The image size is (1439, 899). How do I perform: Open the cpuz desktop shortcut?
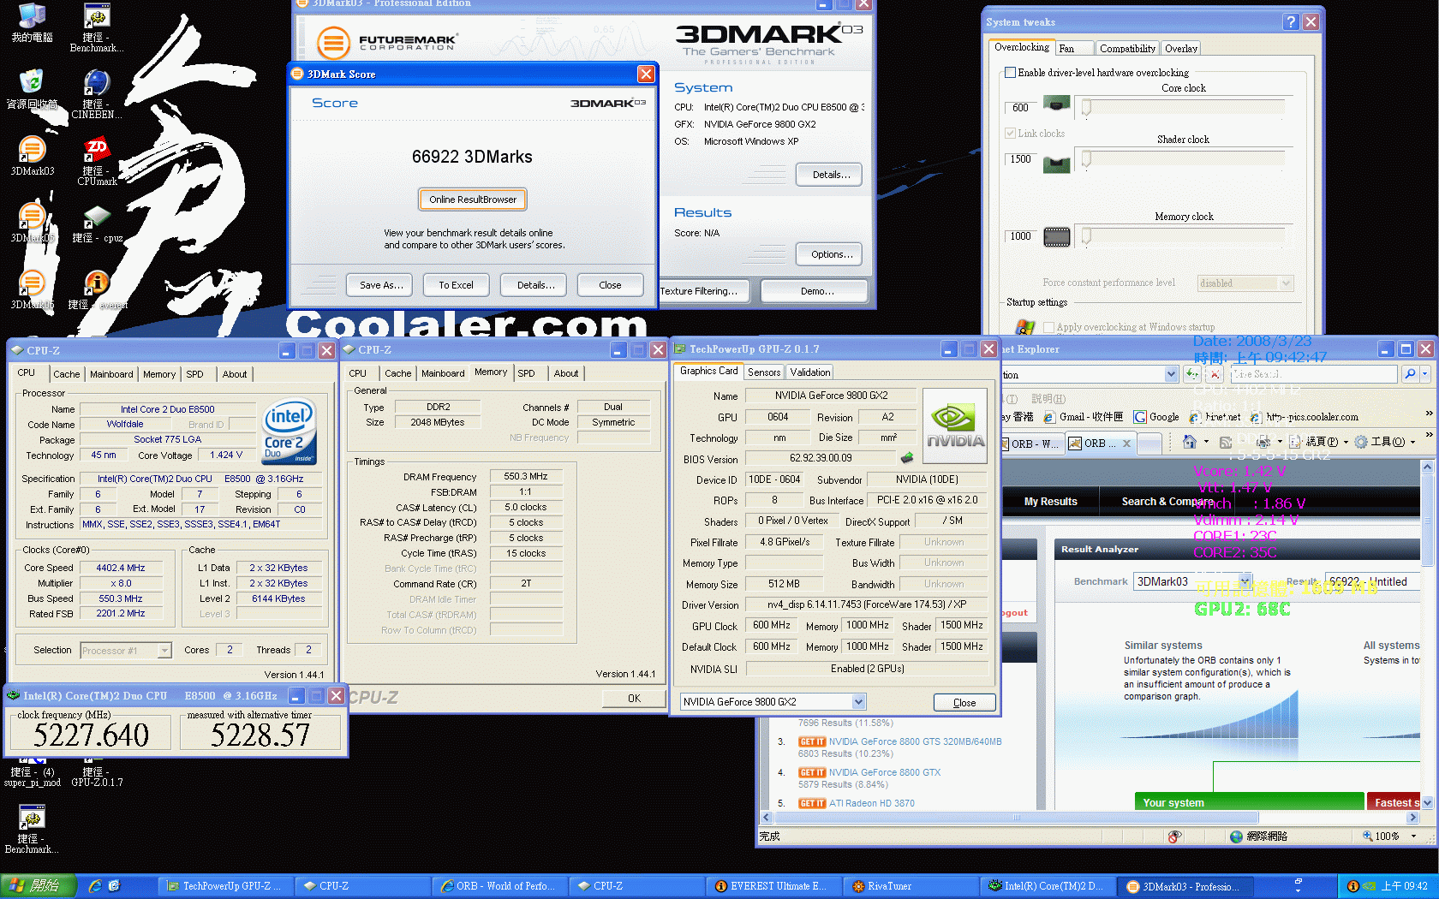(96, 217)
